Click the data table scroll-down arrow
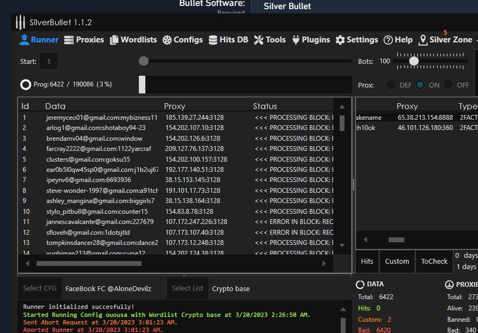This screenshot has width=478, height=333. (342, 245)
